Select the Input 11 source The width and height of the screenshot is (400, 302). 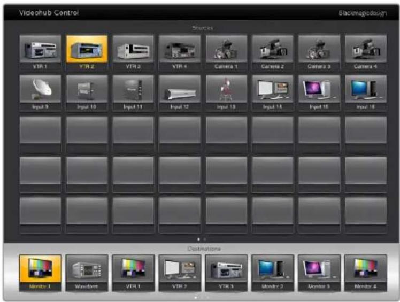tap(133, 93)
